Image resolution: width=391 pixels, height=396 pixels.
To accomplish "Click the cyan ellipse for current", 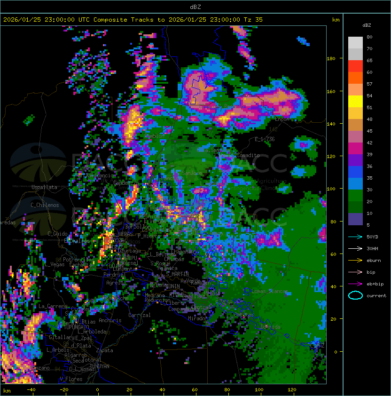I will [355, 295].
